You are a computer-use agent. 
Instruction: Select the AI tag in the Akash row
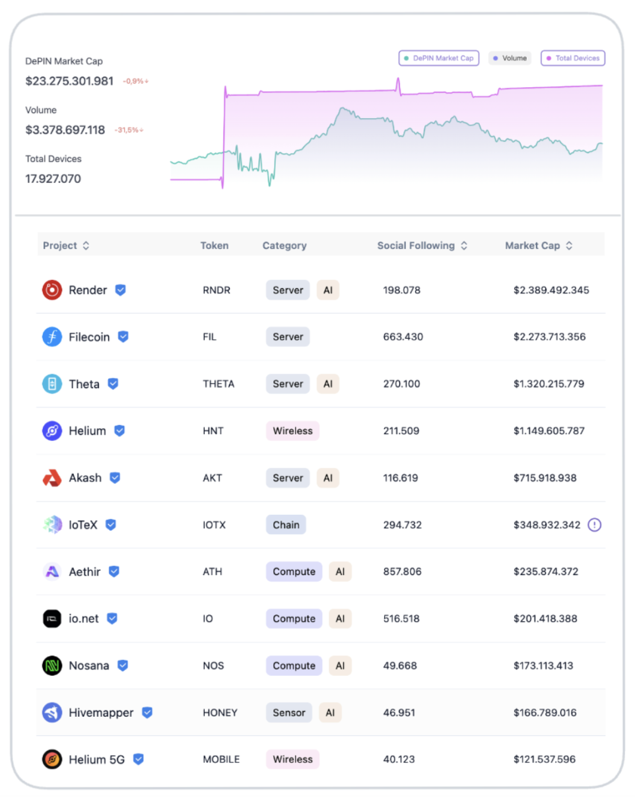(327, 478)
